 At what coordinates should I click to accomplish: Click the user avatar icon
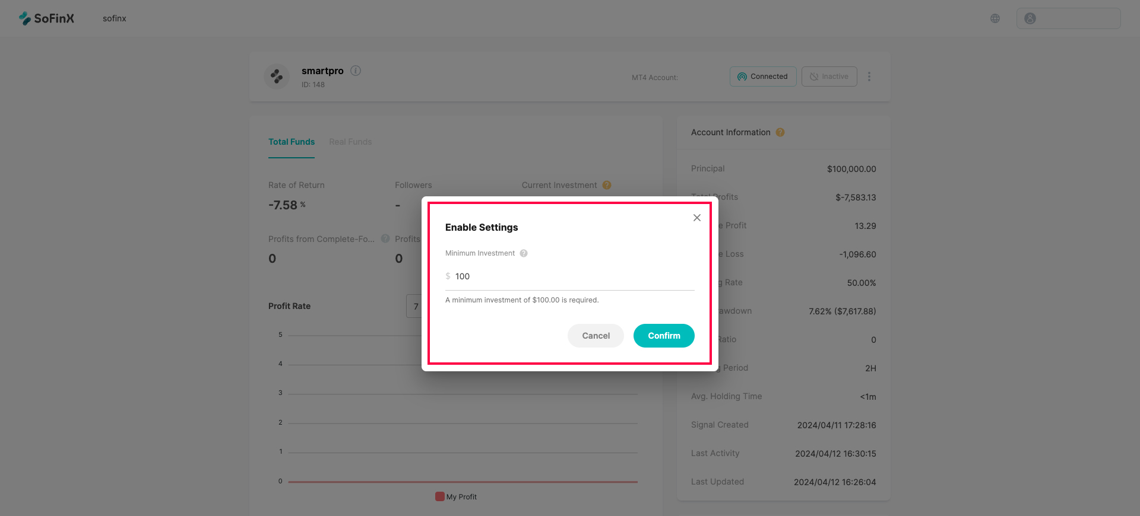tap(1030, 18)
